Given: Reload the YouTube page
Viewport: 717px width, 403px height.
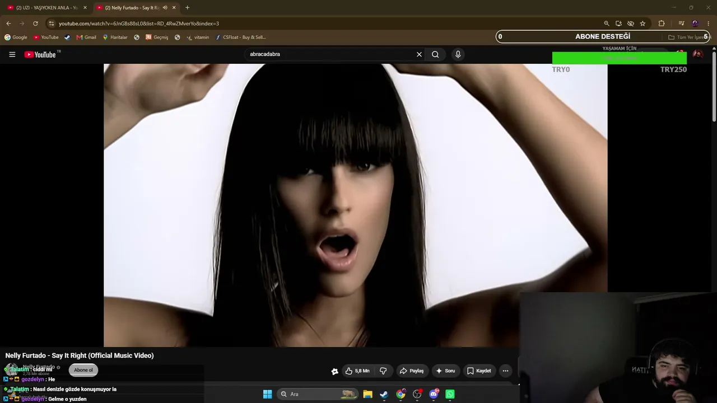Looking at the screenshot, I should pos(35,24).
